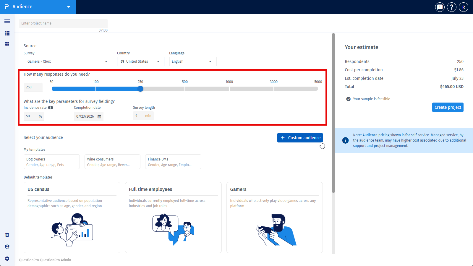Viewport: 473px width, 266px height.
Task: Open the completion date calendar picker
Action: tap(99, 116)
